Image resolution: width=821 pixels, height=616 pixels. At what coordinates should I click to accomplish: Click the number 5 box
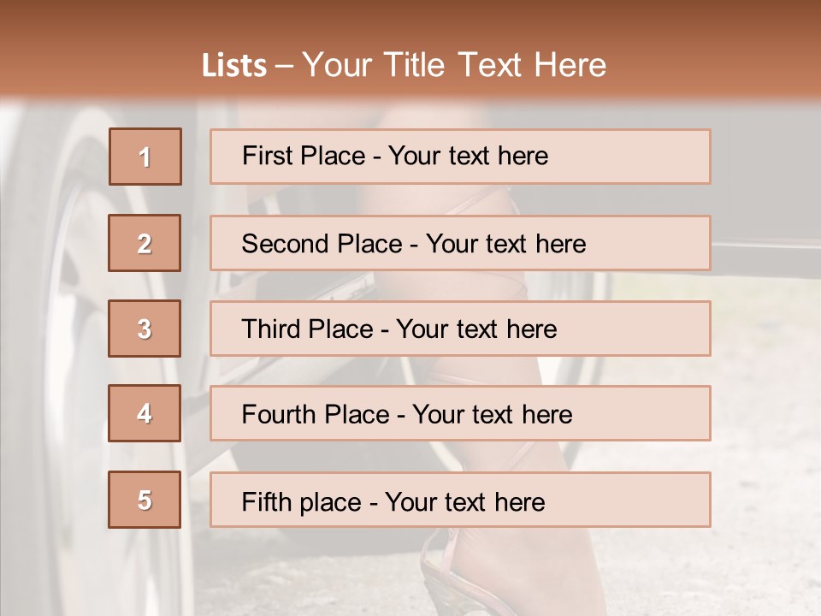145,500
